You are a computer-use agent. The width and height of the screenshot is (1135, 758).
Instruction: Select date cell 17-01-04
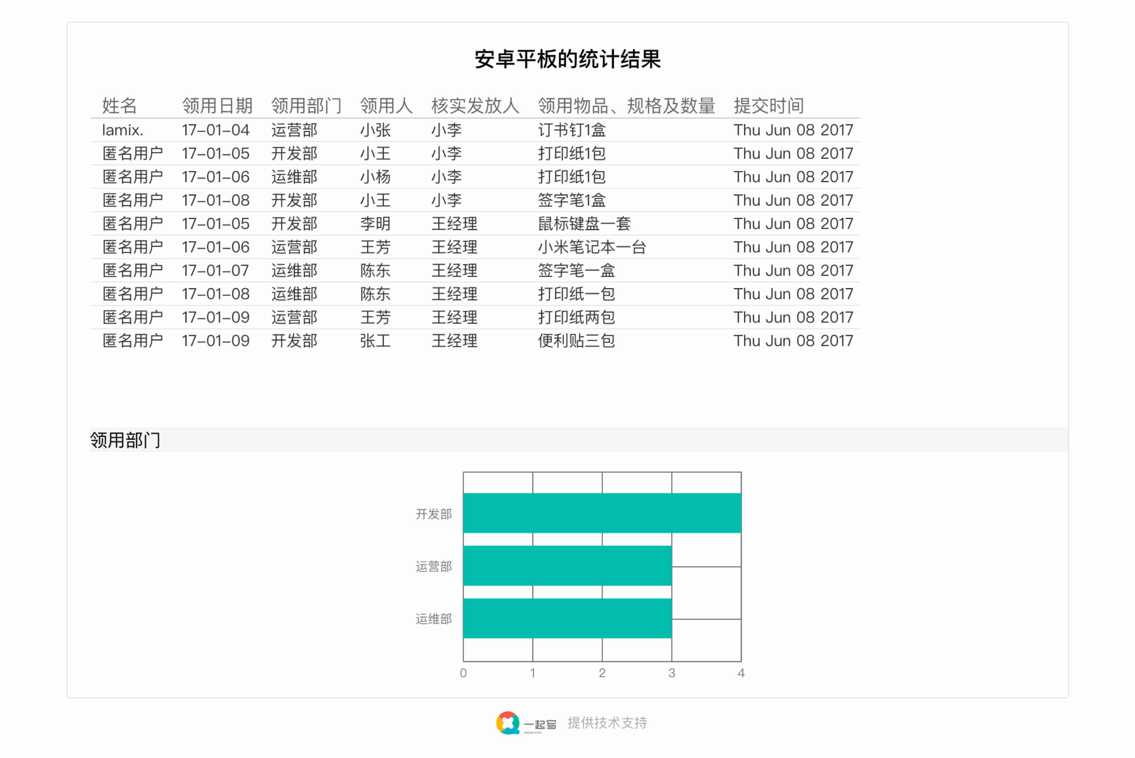(x=216, y=130)
